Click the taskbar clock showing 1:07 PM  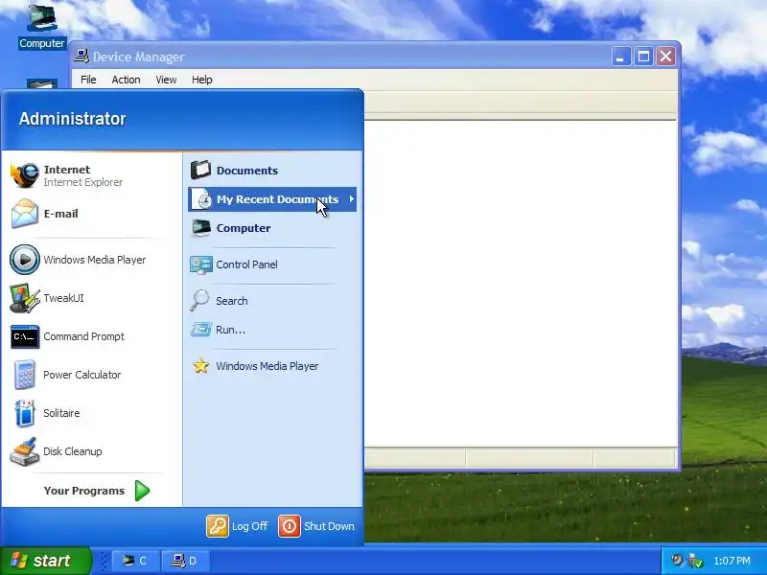(x=732, y=561)
